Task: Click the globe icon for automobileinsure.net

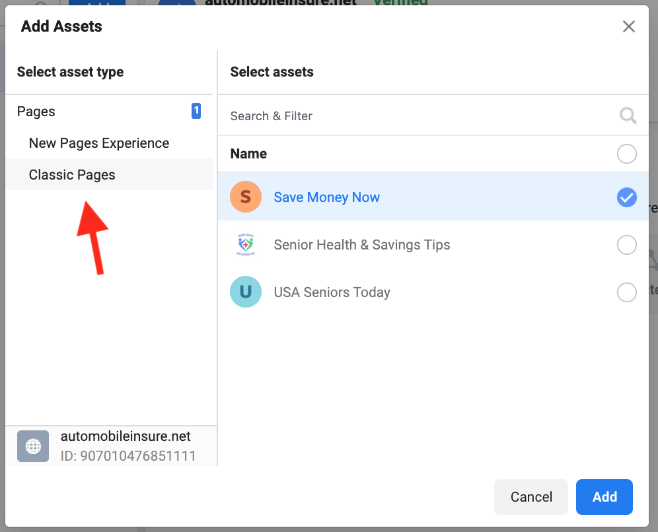Action: [x=33, y=446]
